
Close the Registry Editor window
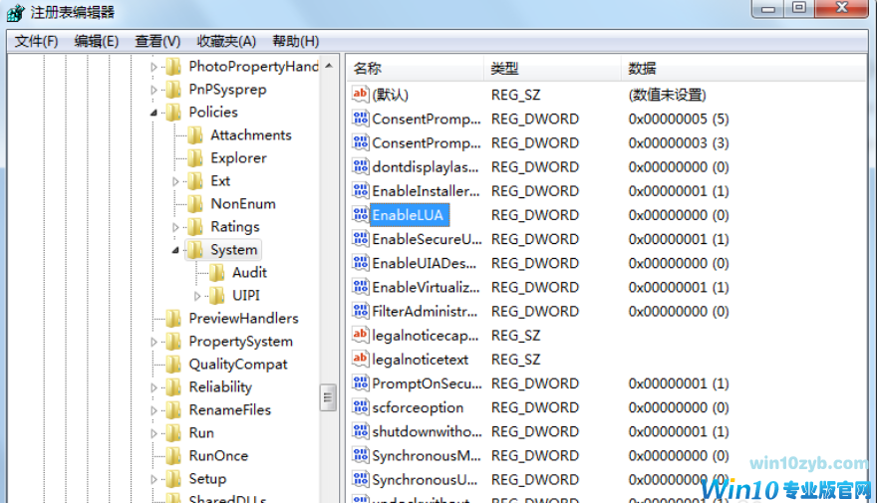(x=842, y=8)
